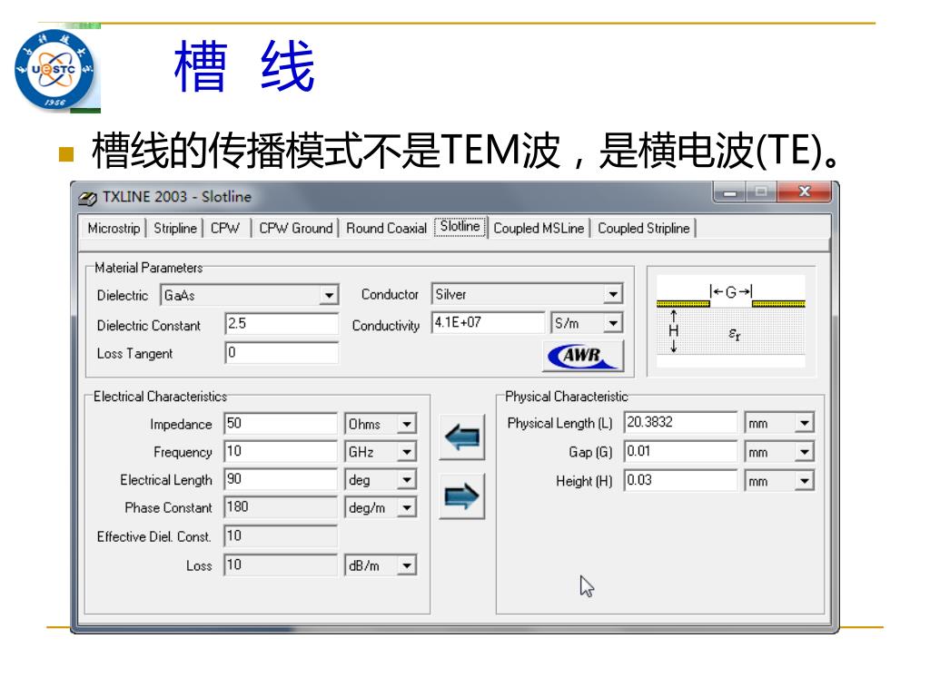Click the disabled maximize window button
The image size is (930, 697).
point(760,192)
